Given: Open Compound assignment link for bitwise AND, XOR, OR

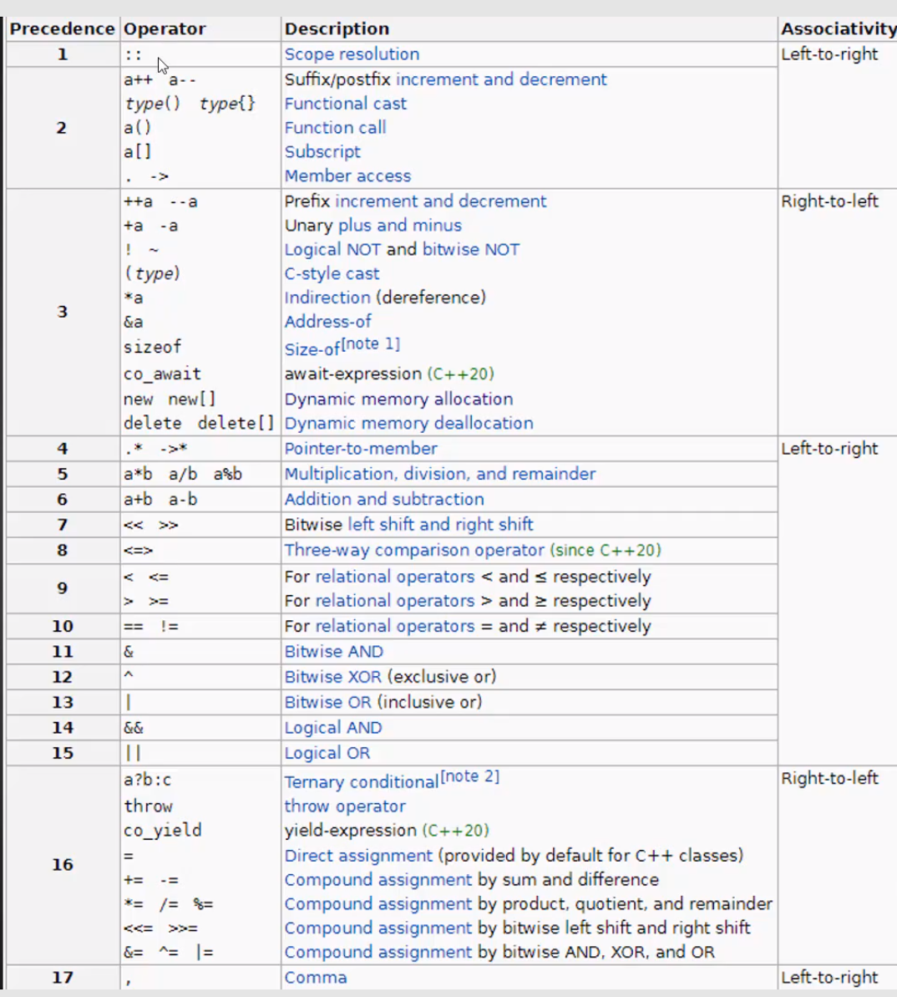Looking at the screenshot, I should click(x=378, y=954).
